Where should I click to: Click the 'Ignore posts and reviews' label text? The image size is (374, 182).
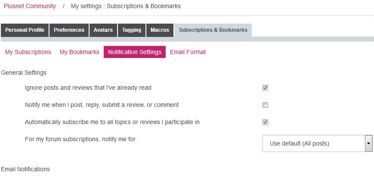coord(88,88)
